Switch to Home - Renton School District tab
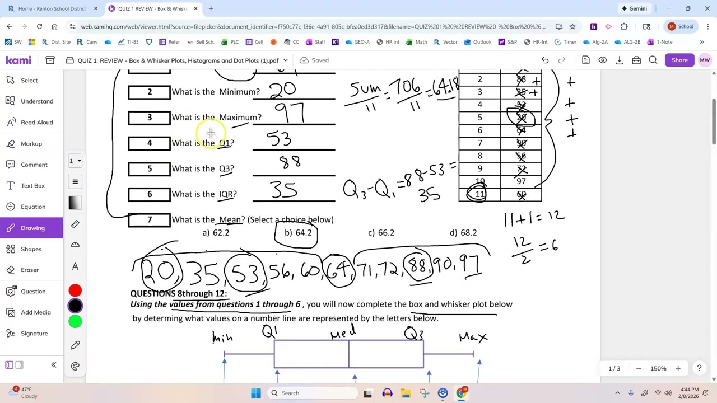Image resolution: width=717 pixels, height=403 pixels. [53, 8]
